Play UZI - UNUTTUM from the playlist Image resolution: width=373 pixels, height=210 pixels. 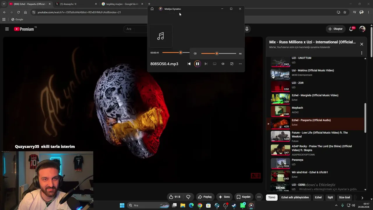(316, 61)
